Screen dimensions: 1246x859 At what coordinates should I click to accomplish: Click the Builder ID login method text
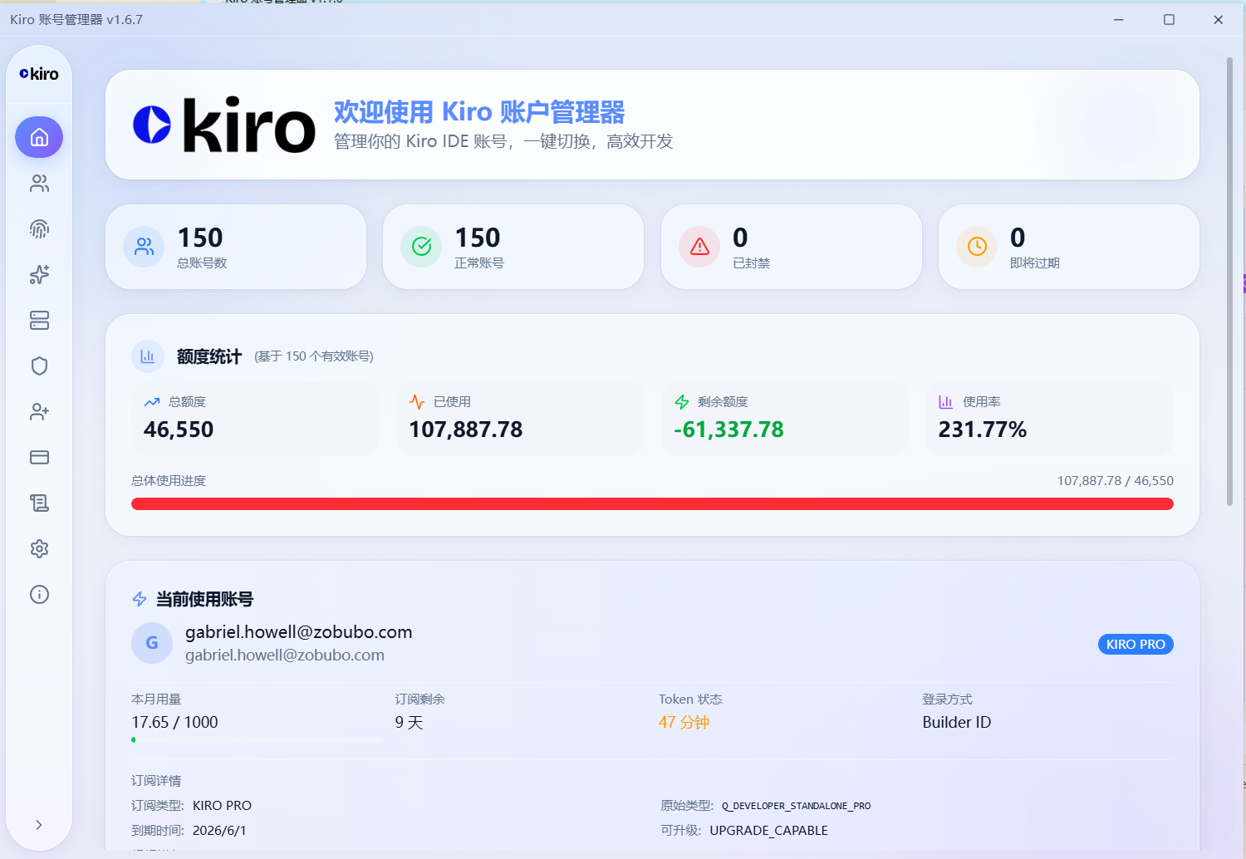point(957,723)
